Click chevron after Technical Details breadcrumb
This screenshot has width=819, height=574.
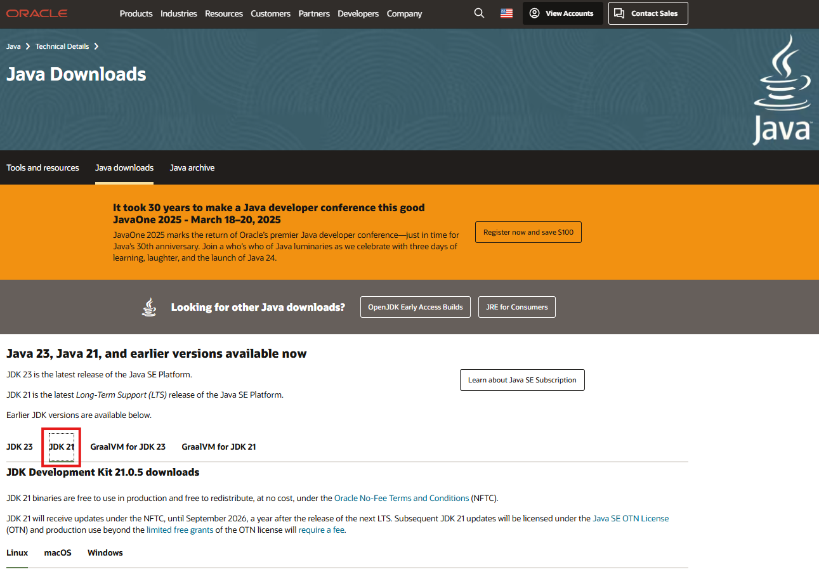96,46
